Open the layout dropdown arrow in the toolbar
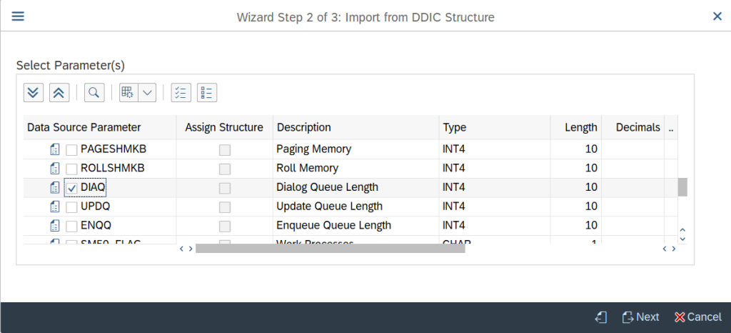Screen dimensions: 731x333 point(147,93)
